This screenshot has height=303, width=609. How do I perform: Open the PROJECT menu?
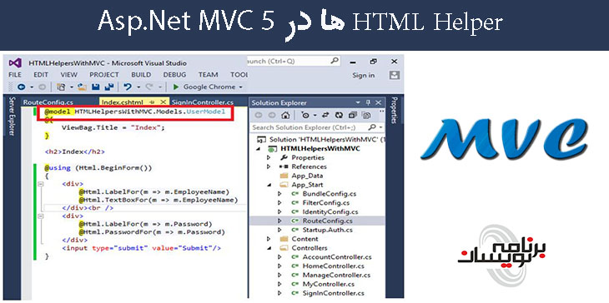tap(104, 75)
